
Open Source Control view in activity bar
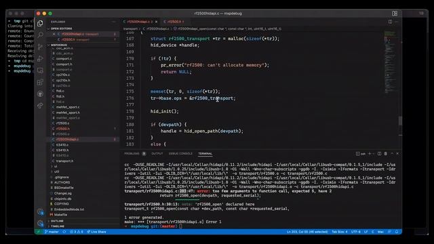pos(40,47)
